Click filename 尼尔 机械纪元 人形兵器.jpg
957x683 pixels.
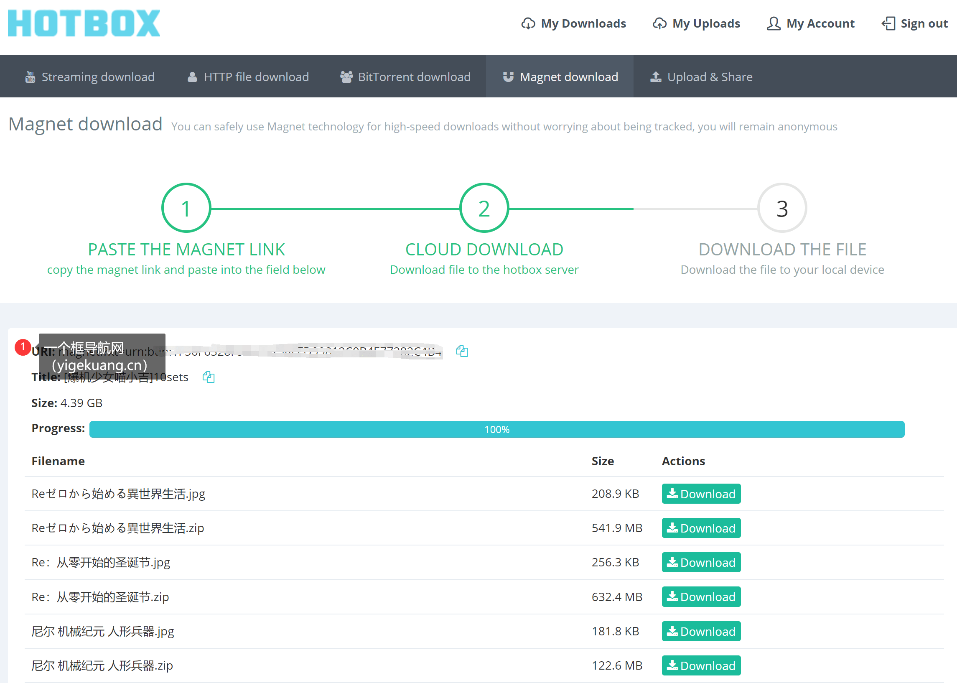click(103, 631)
